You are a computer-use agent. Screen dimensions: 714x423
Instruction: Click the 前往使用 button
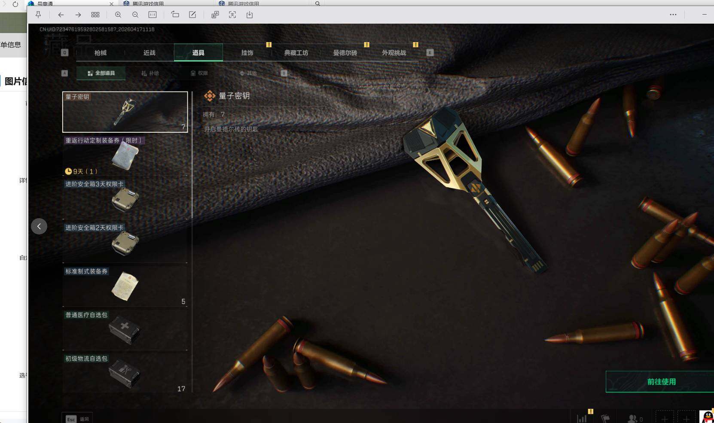tap(661, 382)
